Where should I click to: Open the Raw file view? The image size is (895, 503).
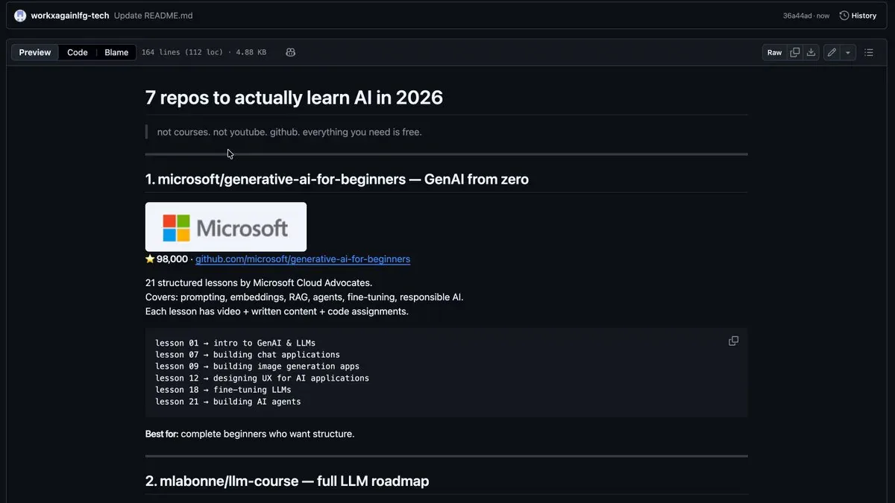click(x=775, y=52)
